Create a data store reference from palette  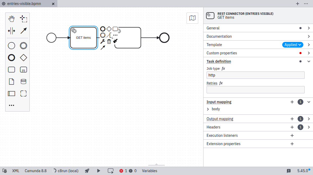[23, 82]
